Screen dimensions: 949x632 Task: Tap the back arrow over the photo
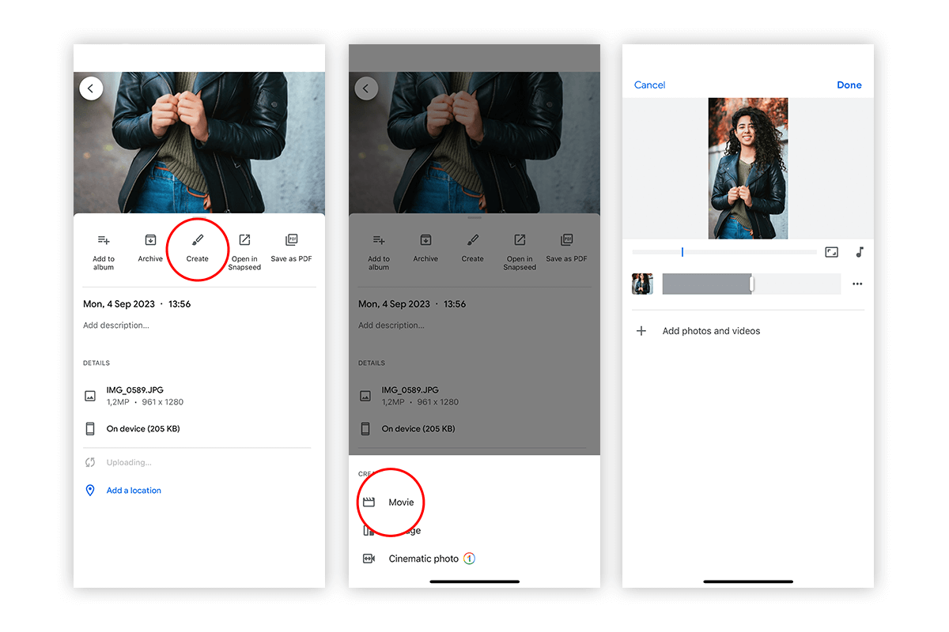click(x=91, y=88)
